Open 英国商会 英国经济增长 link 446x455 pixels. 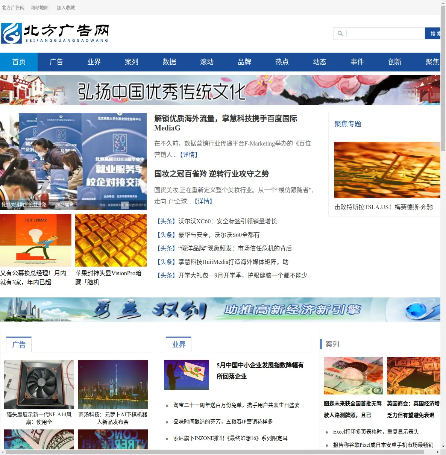pyautogui.click(x=413, y=409)
